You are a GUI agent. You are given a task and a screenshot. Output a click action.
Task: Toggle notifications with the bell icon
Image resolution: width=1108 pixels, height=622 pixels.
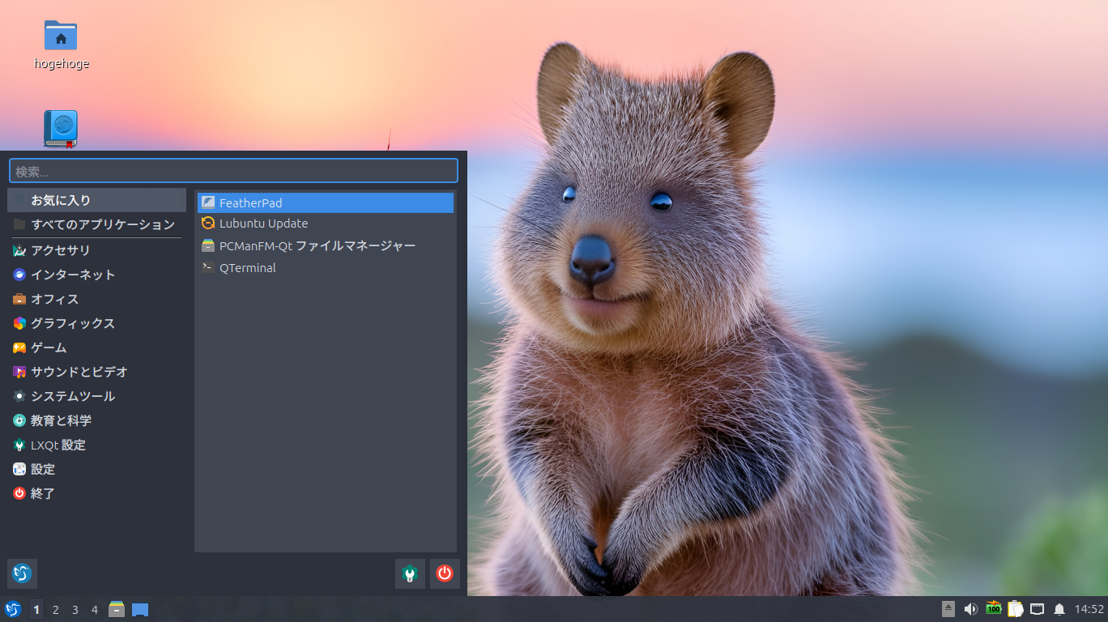(x=1059, y=609)
